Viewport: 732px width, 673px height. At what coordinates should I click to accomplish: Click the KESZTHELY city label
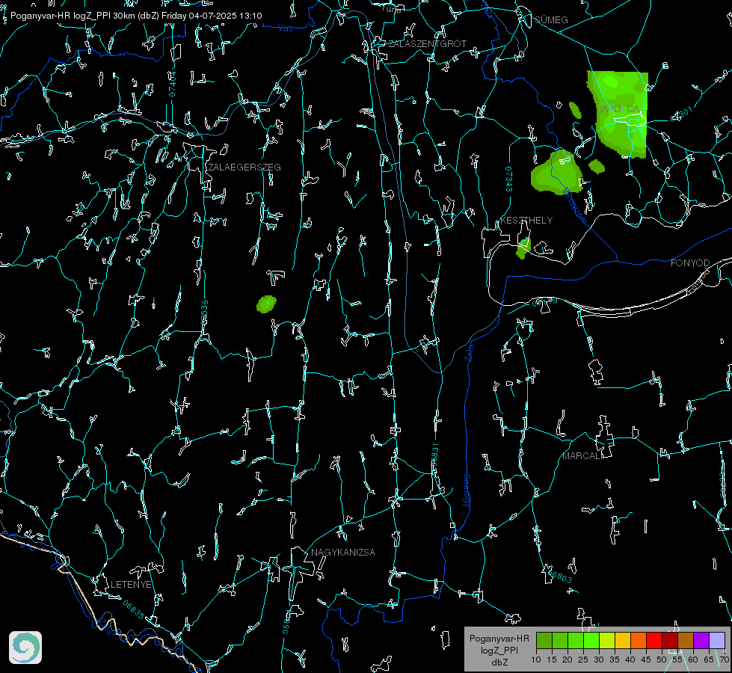point(526,221)
